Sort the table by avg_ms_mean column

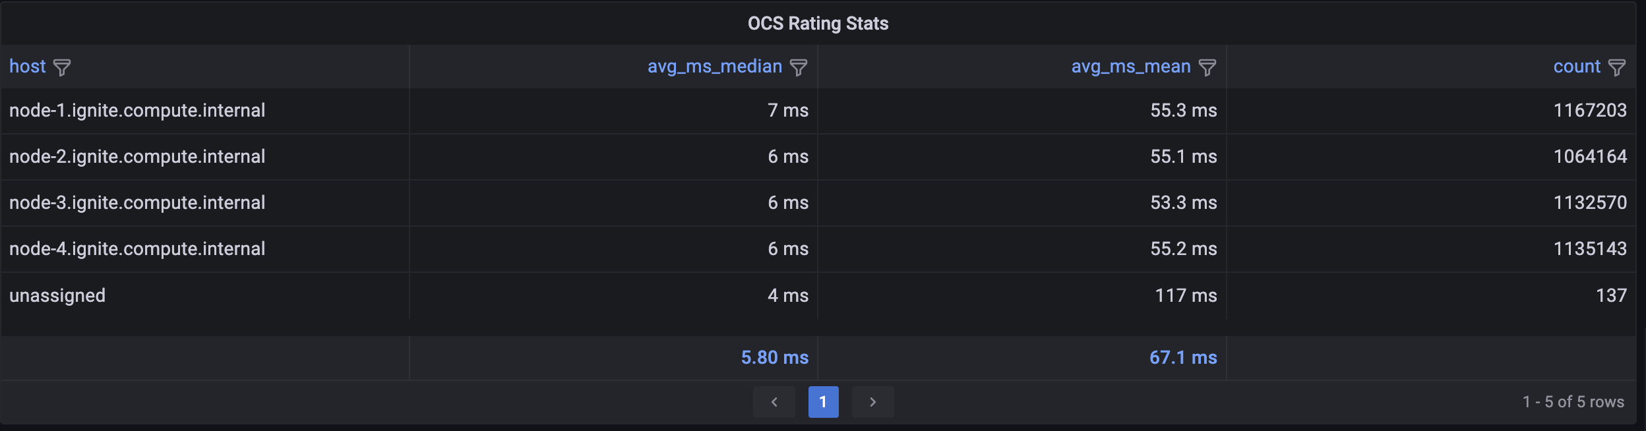click(x=1130, y=65)
